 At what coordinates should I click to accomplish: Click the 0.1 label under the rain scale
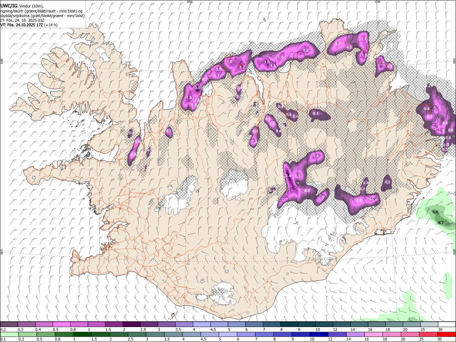(3, 340)
